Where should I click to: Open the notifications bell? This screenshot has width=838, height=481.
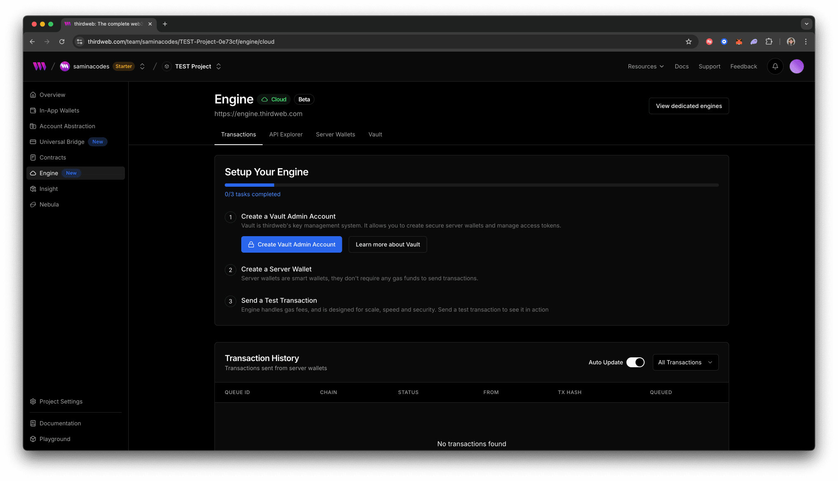coord(775,66)
